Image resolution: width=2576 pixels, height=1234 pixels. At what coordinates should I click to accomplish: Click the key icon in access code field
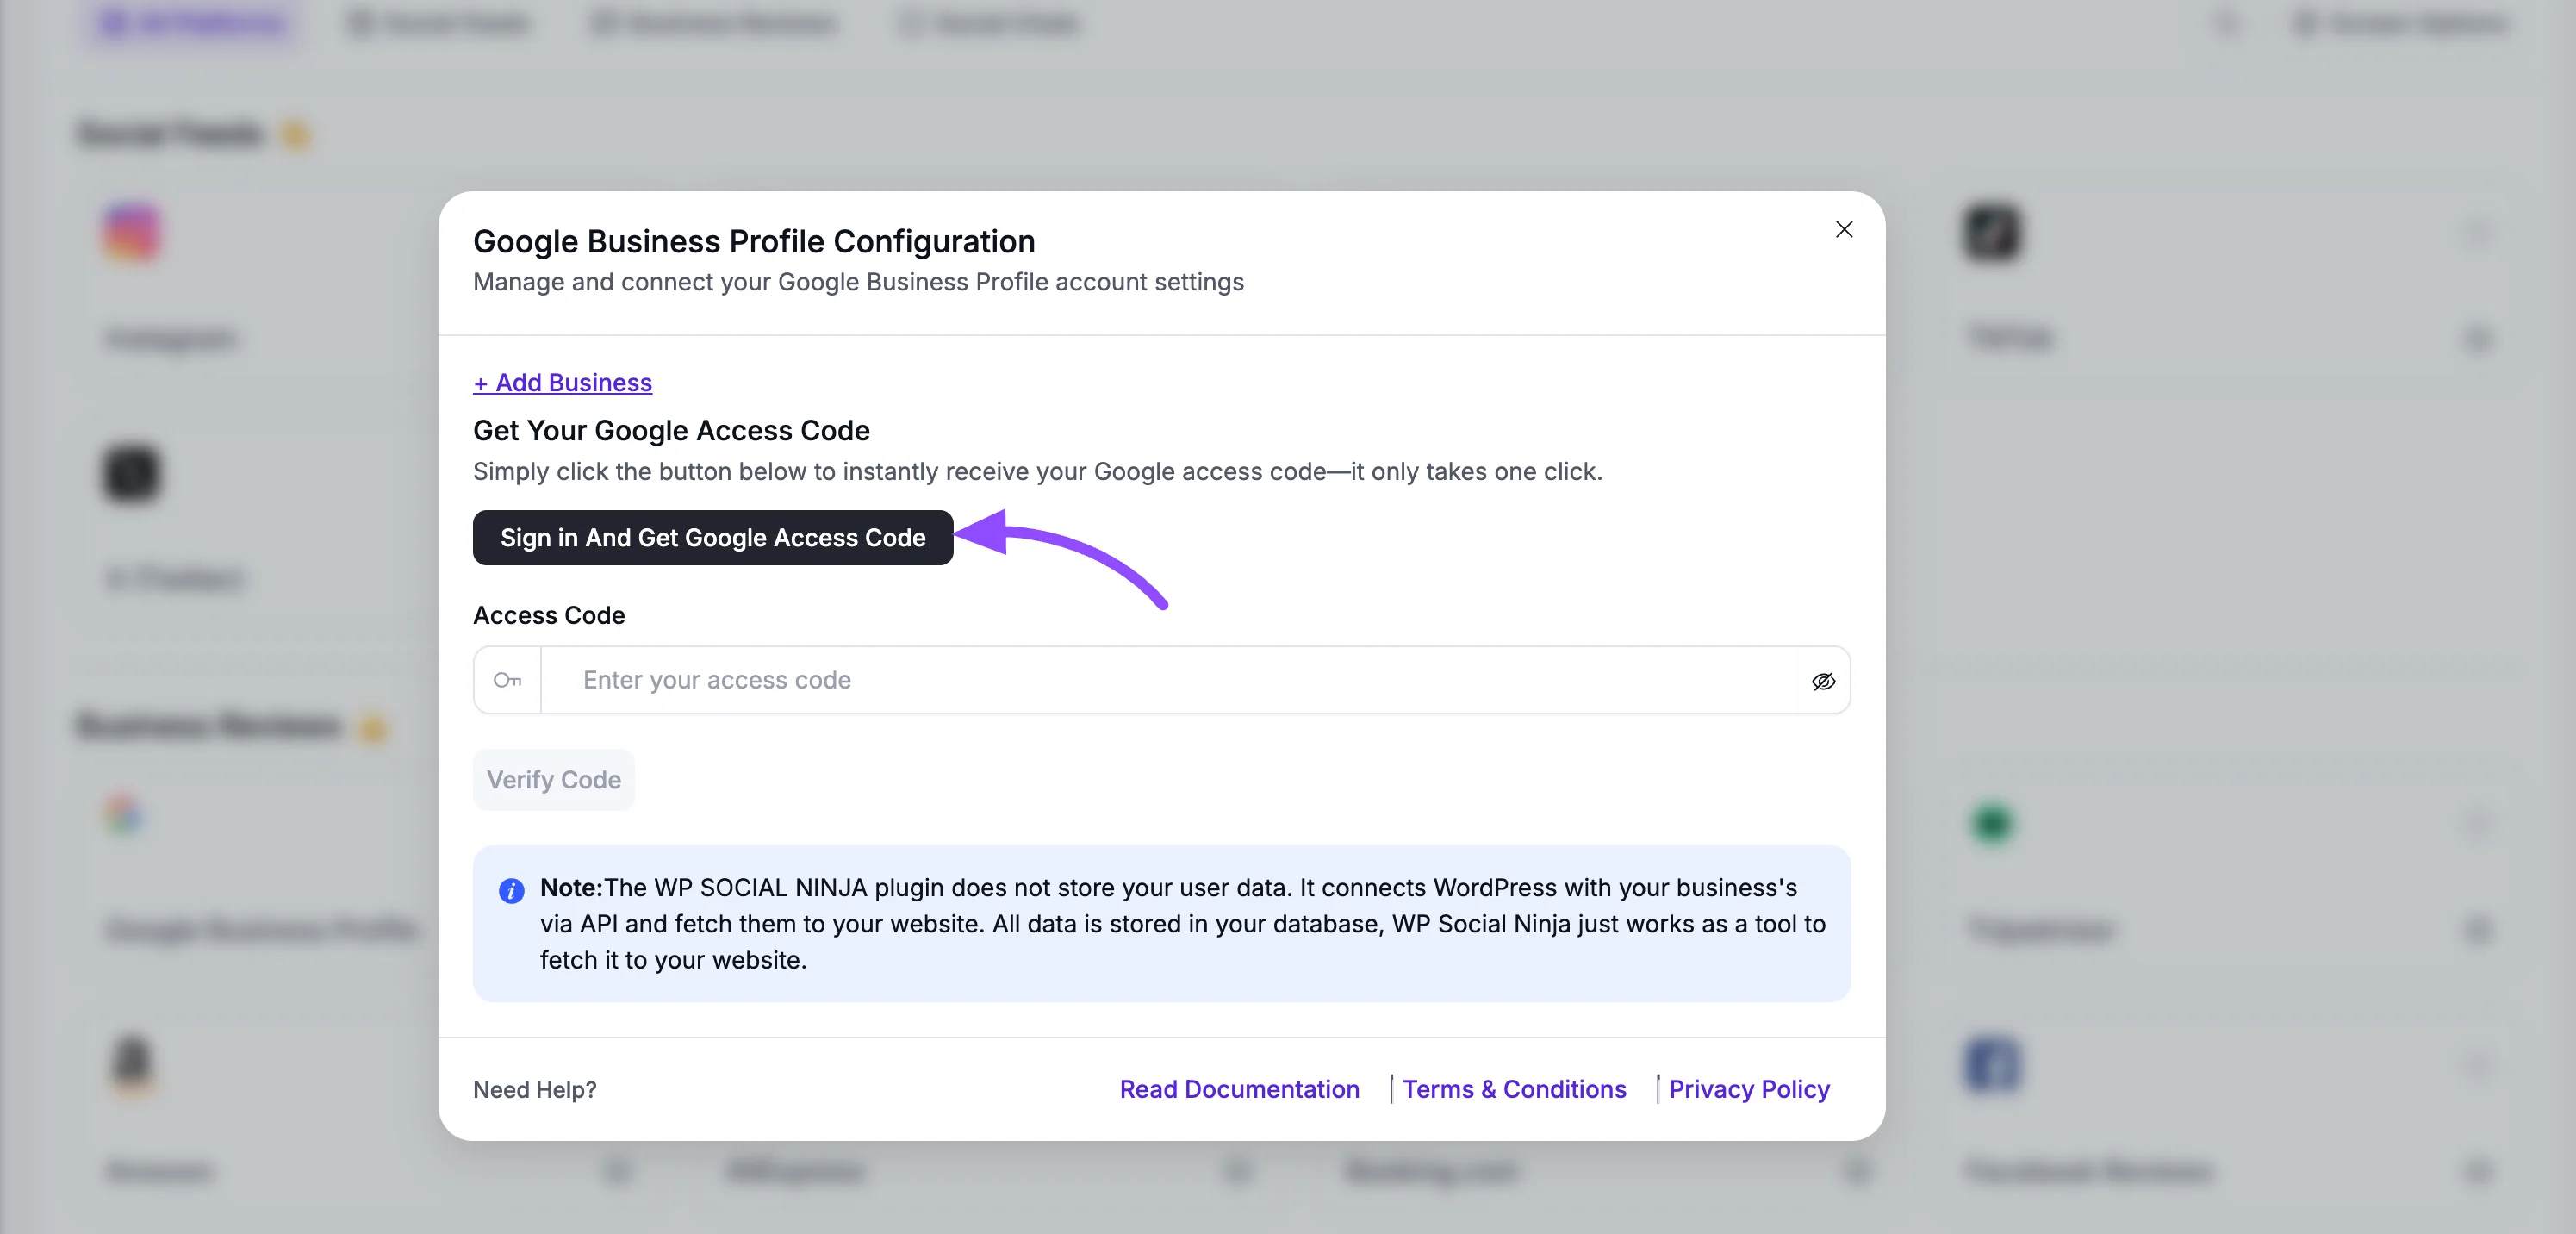(507, 680)
